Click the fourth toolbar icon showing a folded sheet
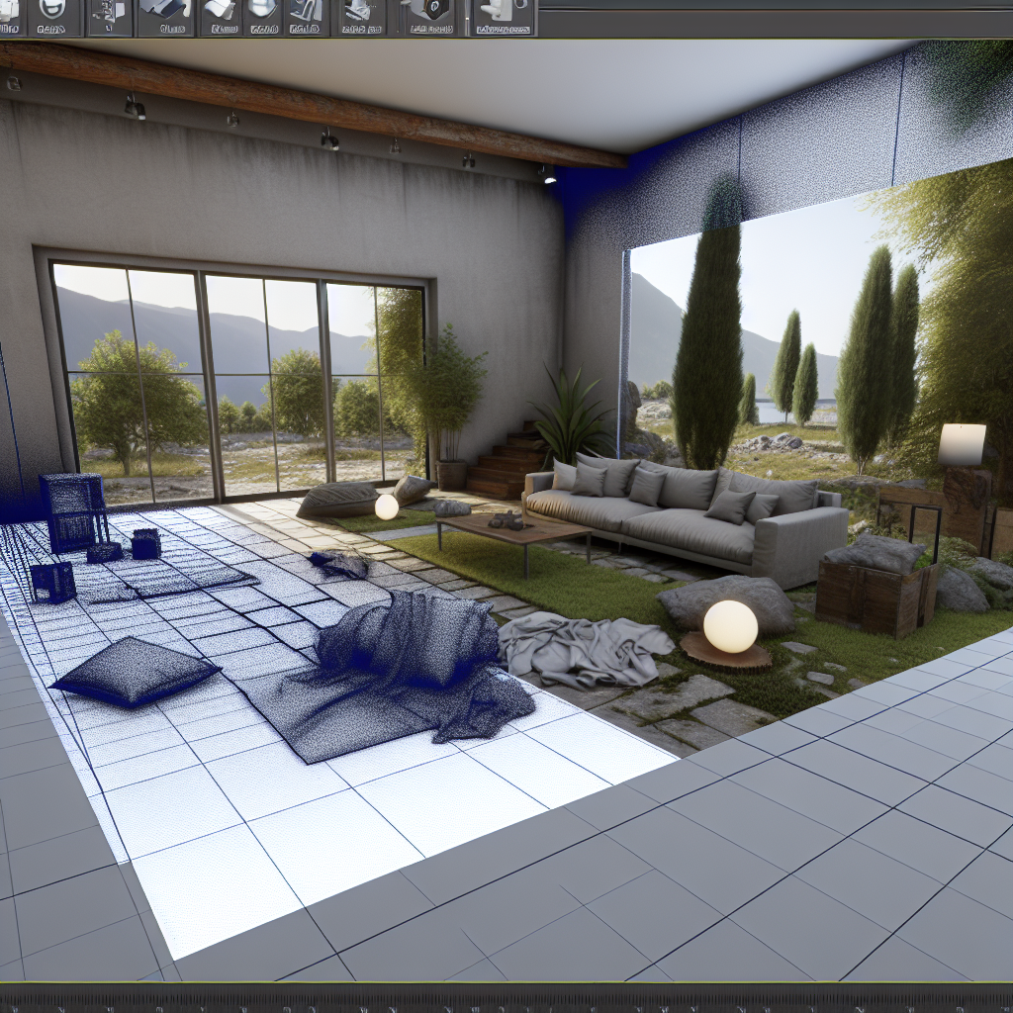1013x1013 pixels. click(x=164, y=14)
